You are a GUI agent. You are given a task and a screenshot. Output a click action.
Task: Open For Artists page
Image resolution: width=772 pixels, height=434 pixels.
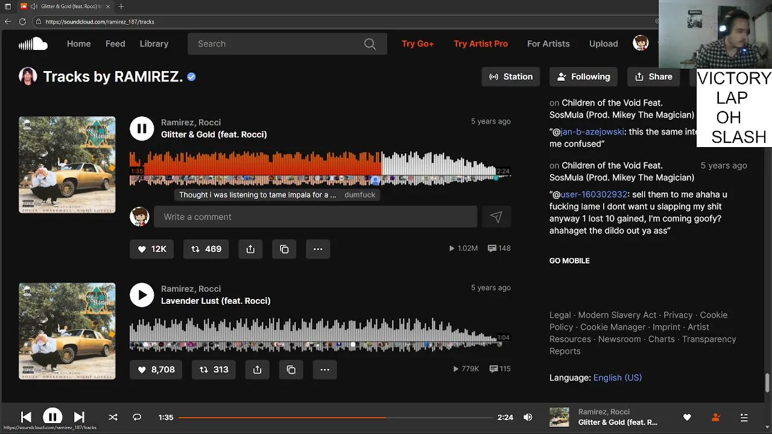point(548,44)
